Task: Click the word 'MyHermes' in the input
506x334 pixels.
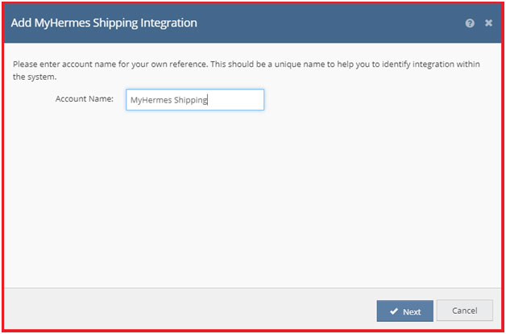Action: [x=151, y=101]
